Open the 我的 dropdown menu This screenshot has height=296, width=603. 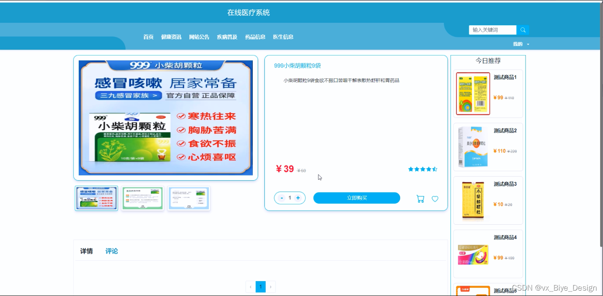tap(521, 44)
